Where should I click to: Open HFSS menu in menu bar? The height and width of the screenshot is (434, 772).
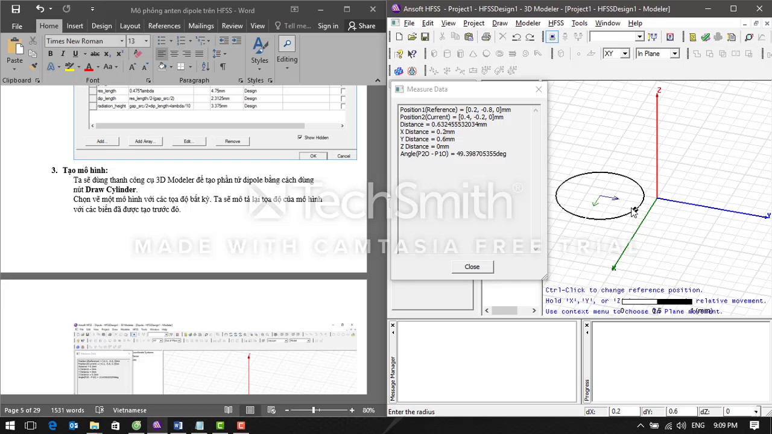[x=555, y=23]
